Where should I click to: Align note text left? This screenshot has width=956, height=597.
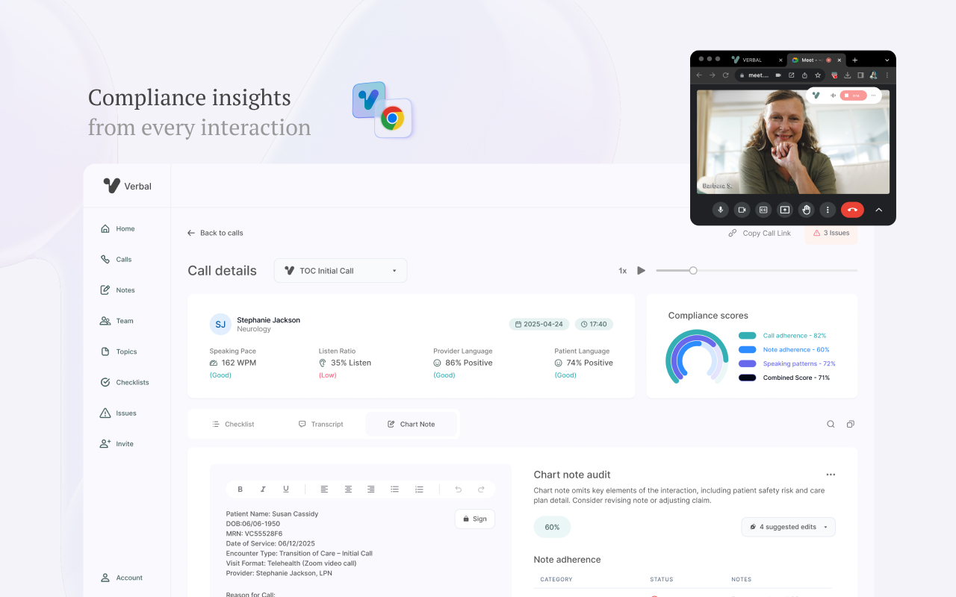[324, 490]
